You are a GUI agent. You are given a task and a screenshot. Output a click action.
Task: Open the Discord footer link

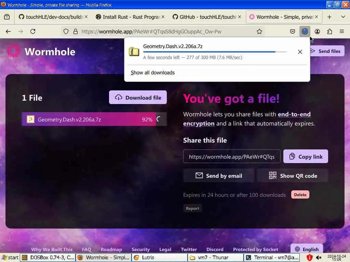[215, 249]
